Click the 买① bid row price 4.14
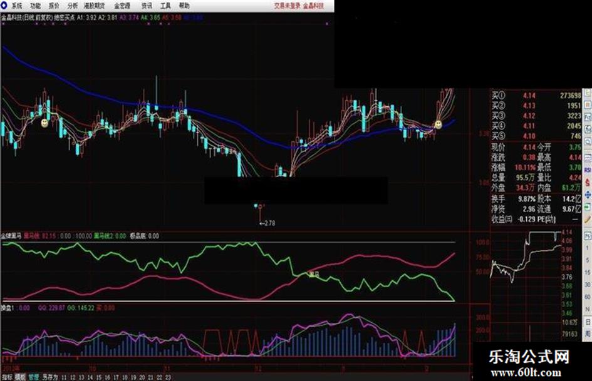The width and height of the screenshot is (592, 381). point(529,96)
